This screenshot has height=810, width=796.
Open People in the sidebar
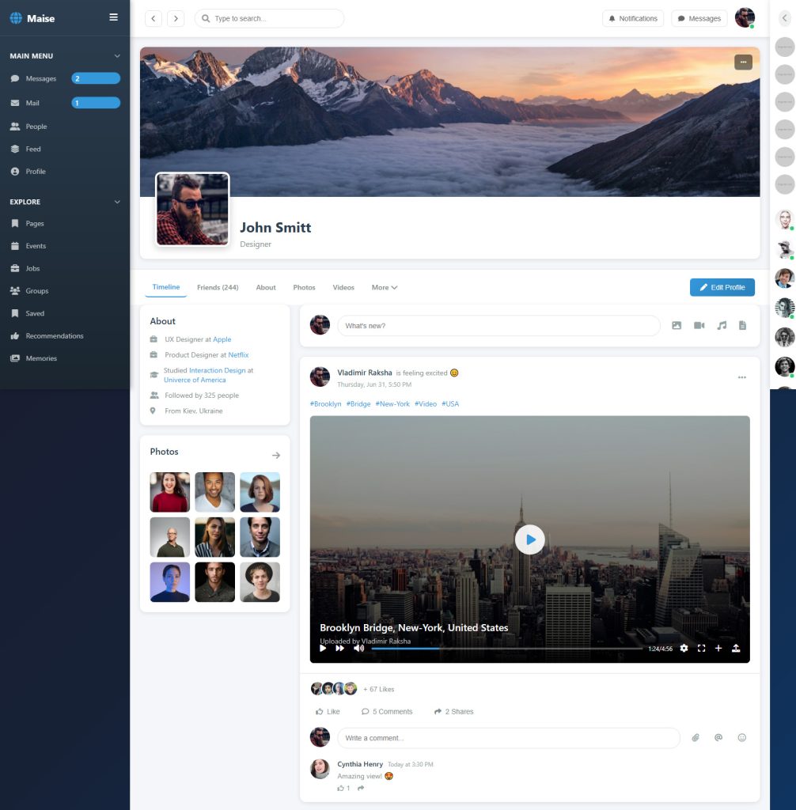65,127
